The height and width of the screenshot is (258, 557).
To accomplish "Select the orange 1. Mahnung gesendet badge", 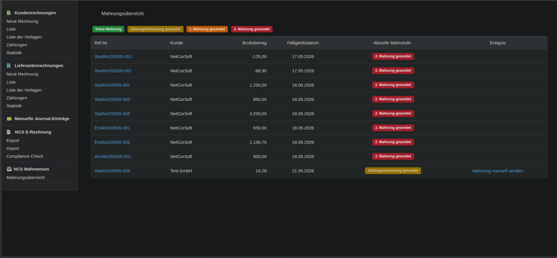I will point(207,29).
